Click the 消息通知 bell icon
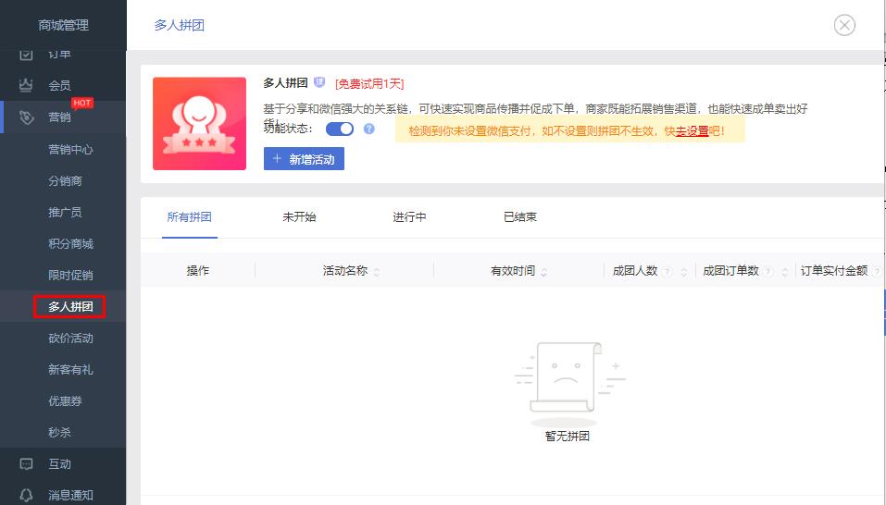Image resolution: width=886 pixels, height=505 pixels. click(x=26, y=495)
